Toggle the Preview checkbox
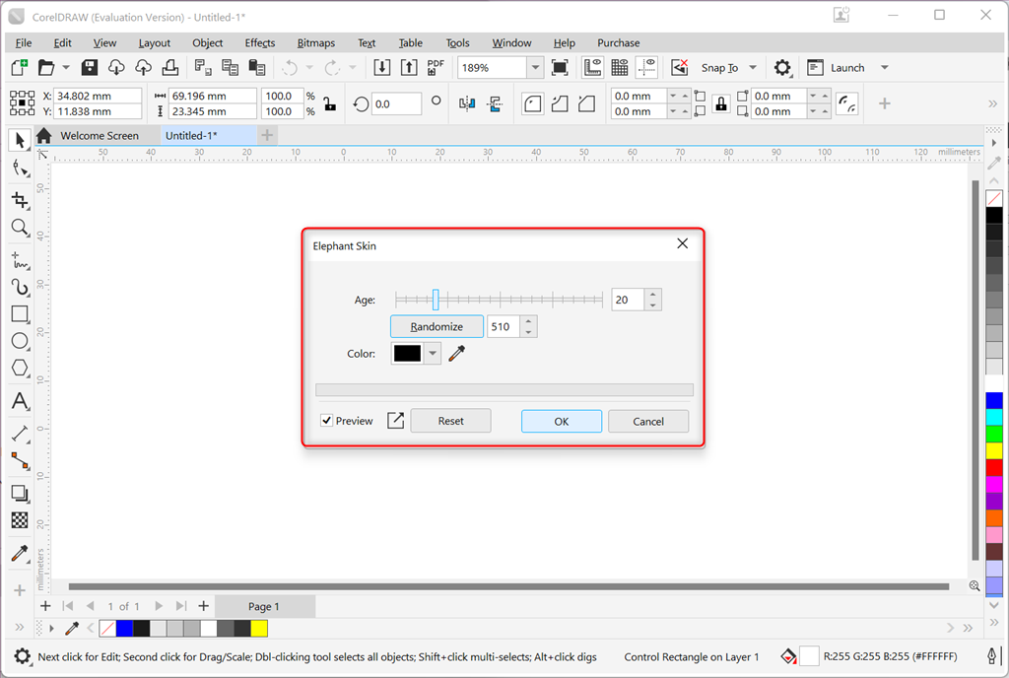 tap(327, 421)
